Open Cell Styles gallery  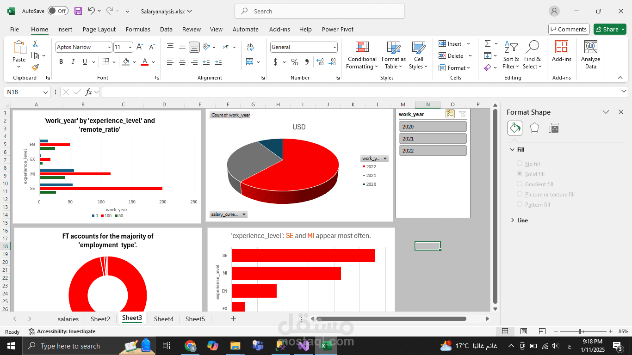419,55
